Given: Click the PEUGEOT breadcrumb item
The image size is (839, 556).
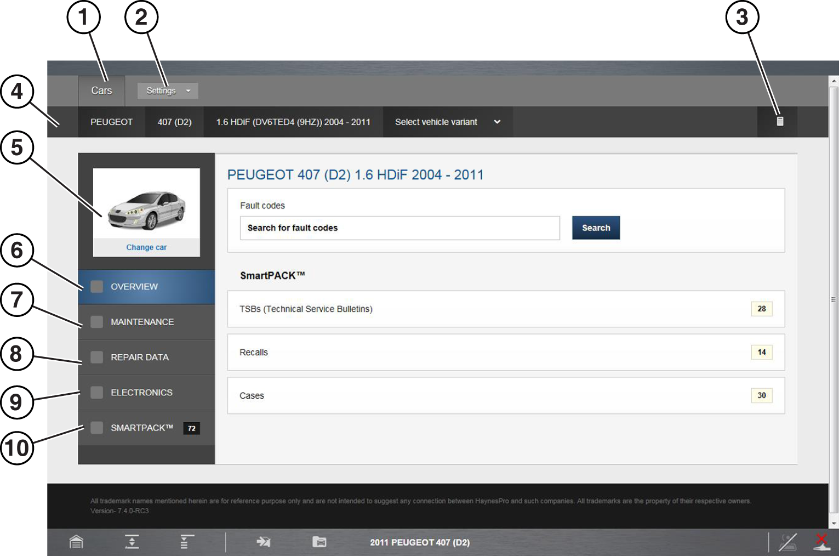Looking at the screenshot, I should click(x=111, y=122).
